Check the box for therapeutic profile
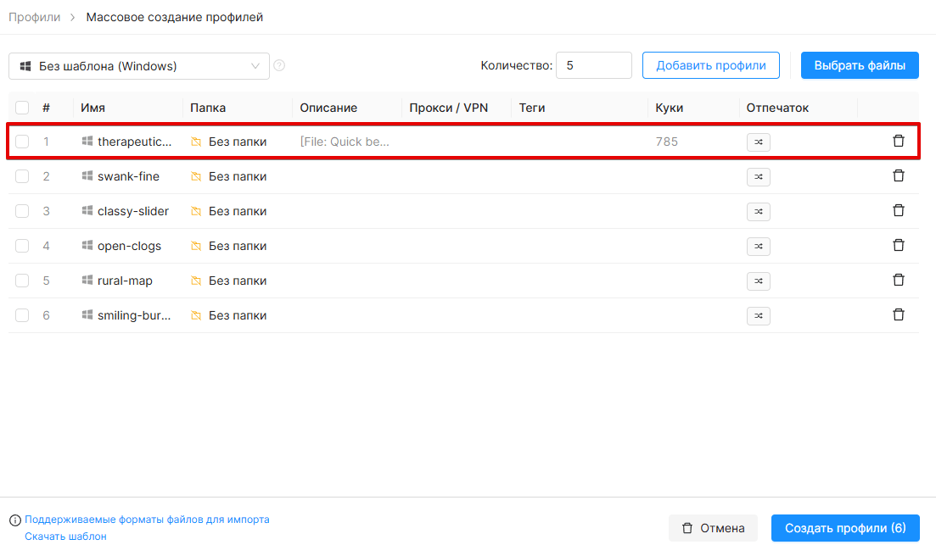 click(x=22, y=142)
